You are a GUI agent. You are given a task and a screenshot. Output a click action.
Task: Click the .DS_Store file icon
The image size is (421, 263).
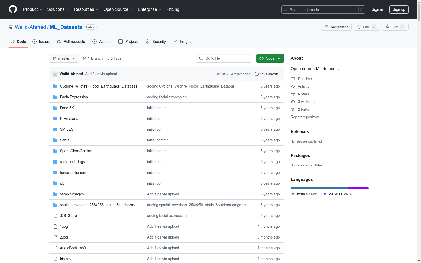(55, 216)
